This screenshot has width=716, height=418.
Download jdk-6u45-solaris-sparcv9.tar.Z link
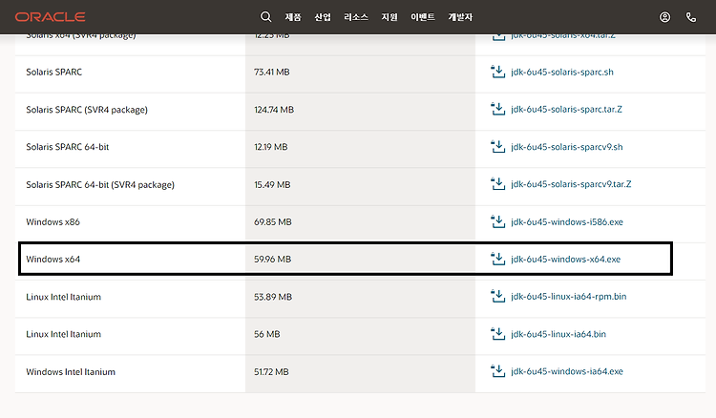coord(571,184)
